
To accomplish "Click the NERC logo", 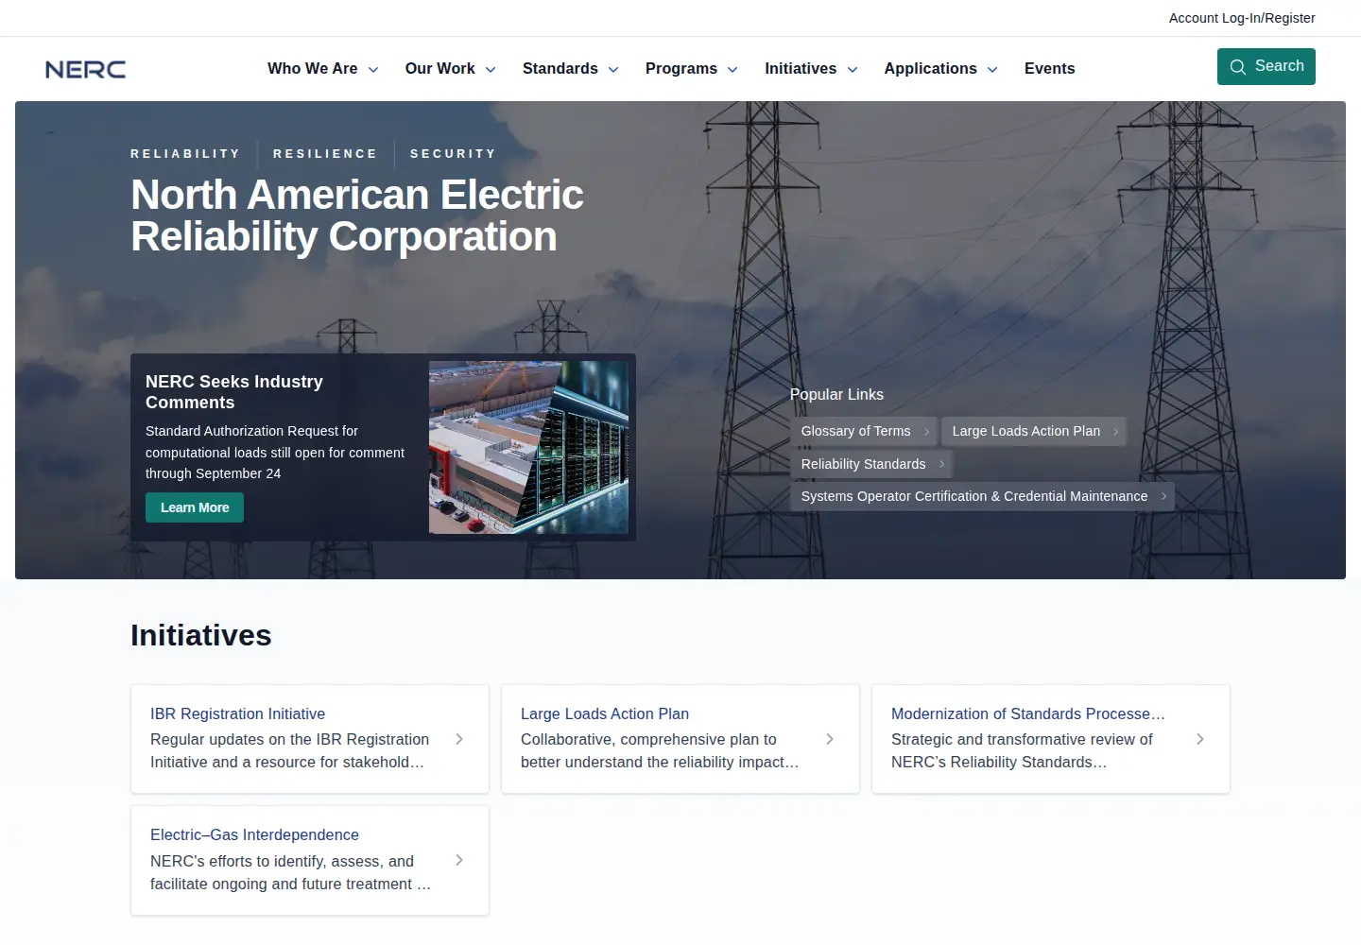I will tap(85, 69).
